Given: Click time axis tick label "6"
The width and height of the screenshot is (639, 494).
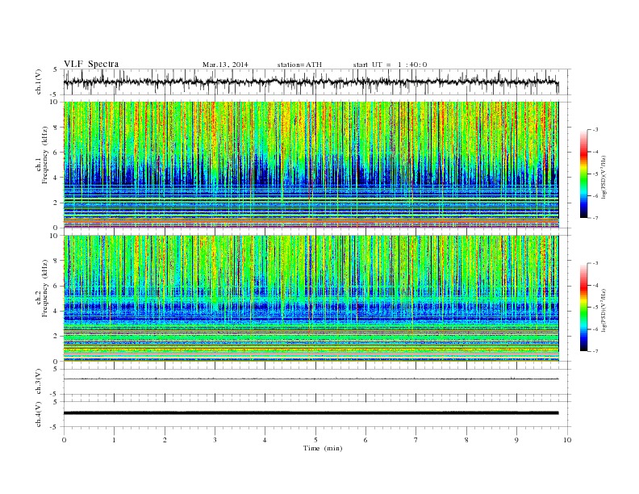Looking at the screenshot, I should [x=366, y=440].
